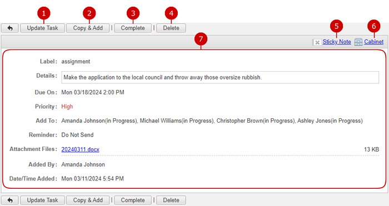Click the top Copy & Add button

88,28
